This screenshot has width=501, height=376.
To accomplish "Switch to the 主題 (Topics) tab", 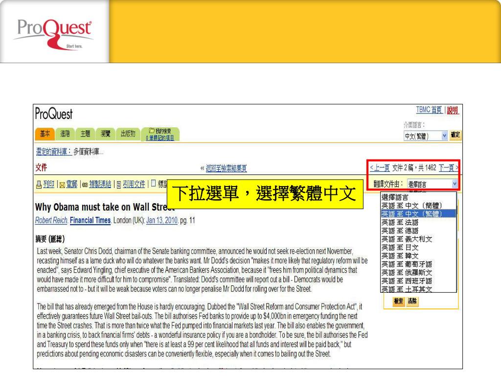I will click(x=85, y=134).
